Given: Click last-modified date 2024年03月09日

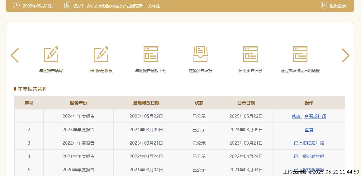Looking at the screenshot, I should coord(146,130).
